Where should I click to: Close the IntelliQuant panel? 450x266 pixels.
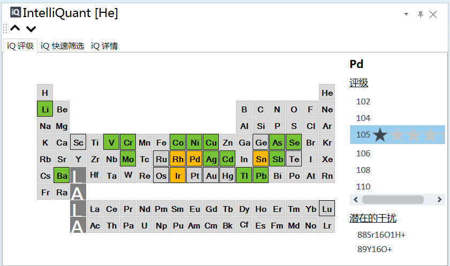(x=433, y=14)
